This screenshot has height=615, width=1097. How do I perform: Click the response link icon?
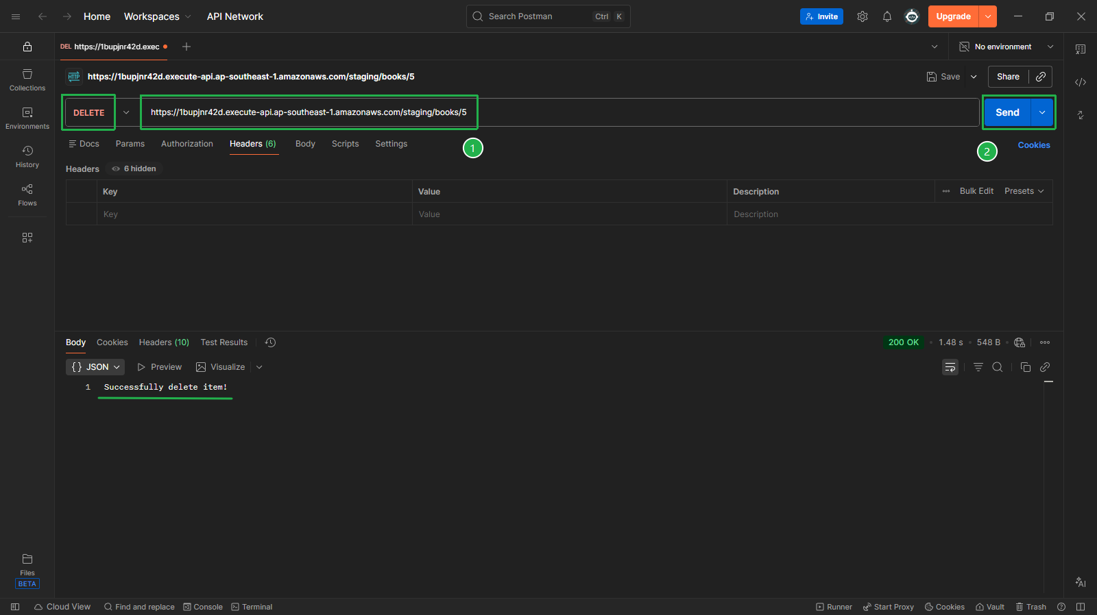(x=1045, y=367)
